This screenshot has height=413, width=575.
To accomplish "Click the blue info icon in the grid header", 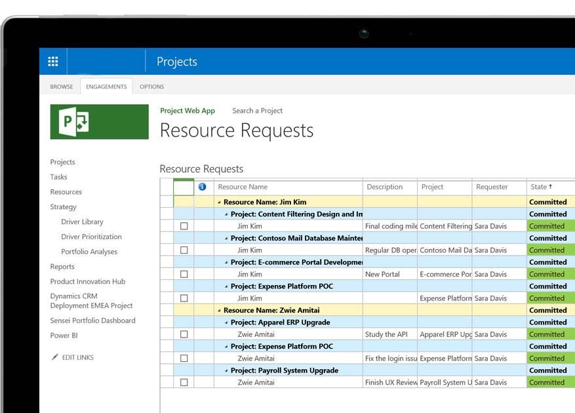I will coord(203,187).
